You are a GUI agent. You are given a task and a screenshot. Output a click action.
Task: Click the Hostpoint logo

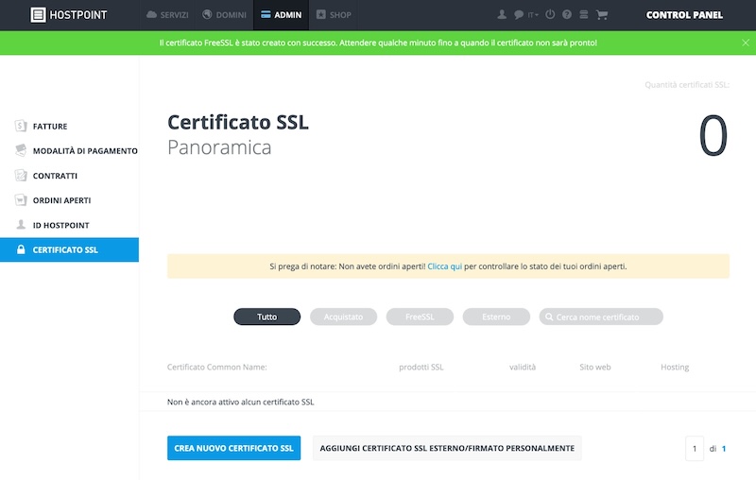[68, 15]
